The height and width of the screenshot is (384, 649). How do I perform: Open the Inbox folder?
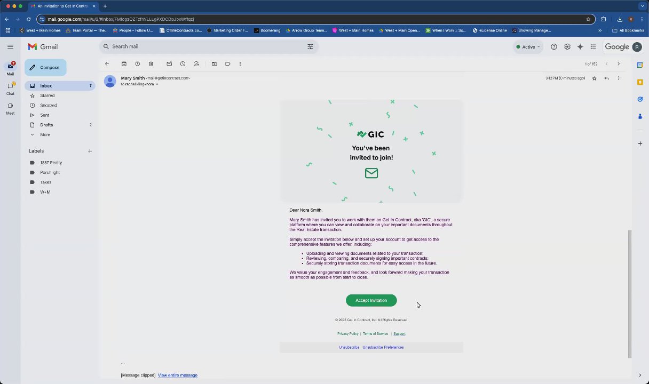click(60, 86)
